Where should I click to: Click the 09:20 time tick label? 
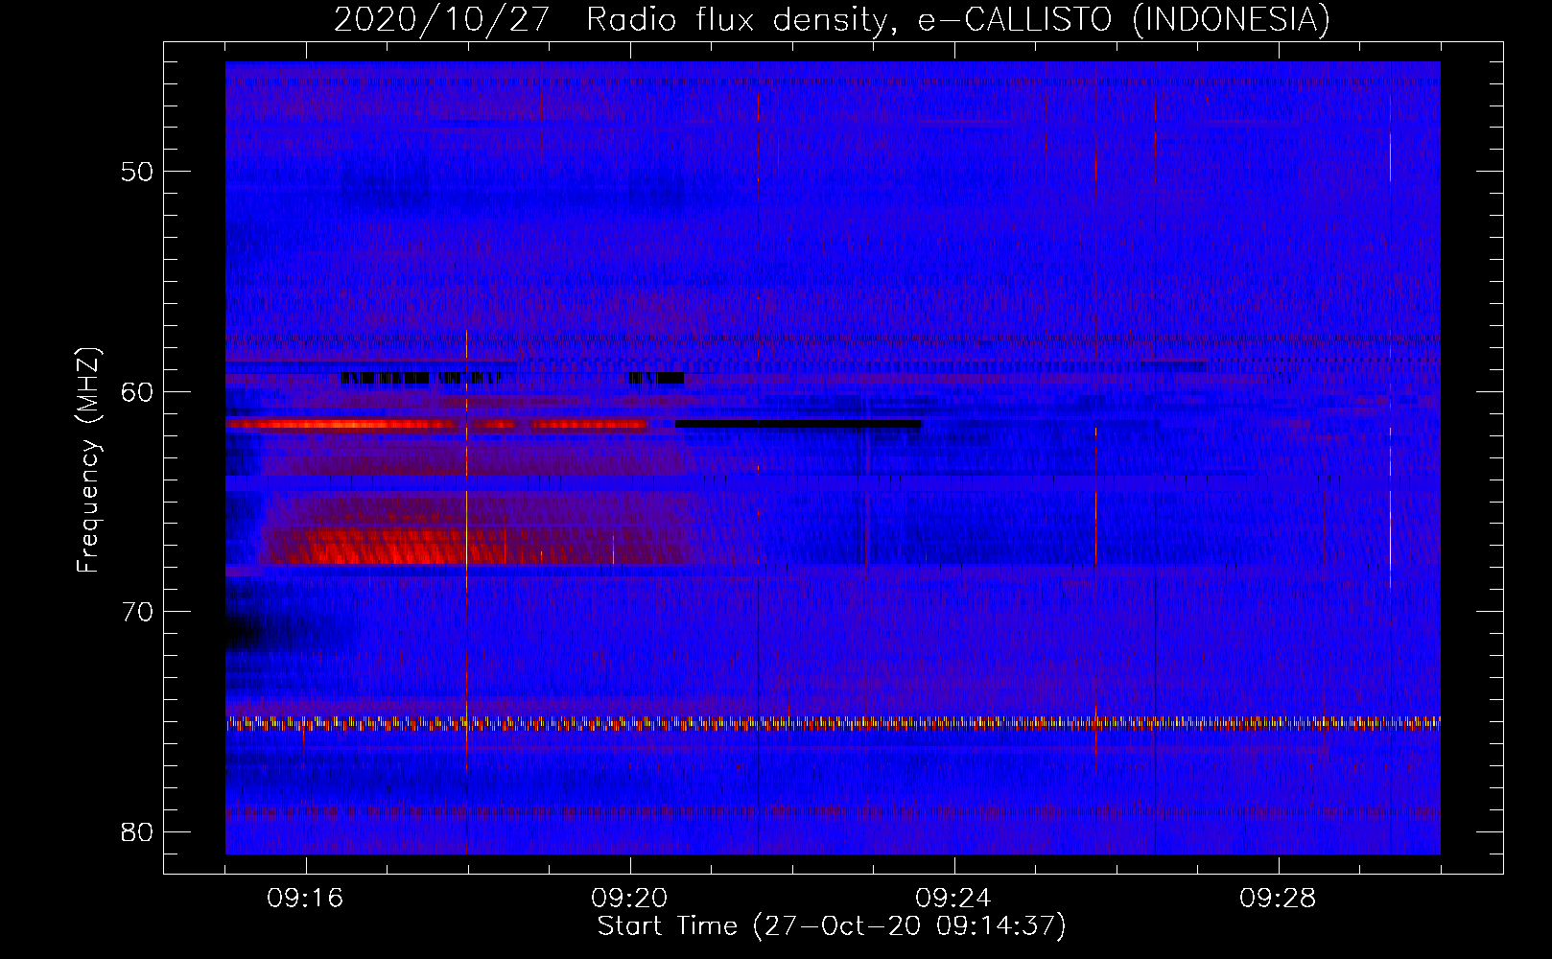630,899
